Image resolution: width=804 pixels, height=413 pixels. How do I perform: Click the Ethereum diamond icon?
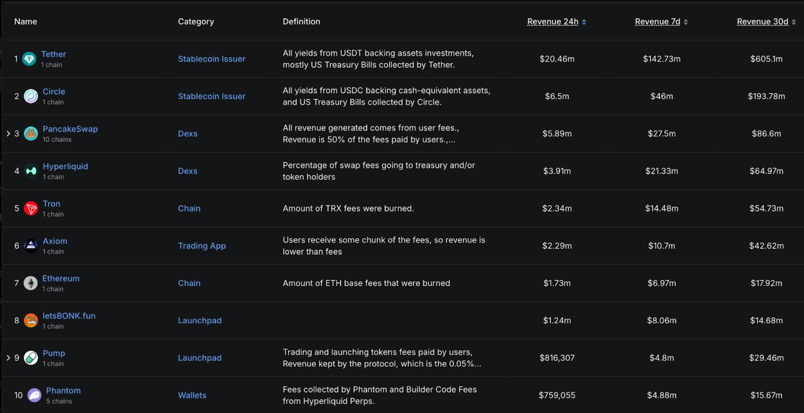[31, 284]
